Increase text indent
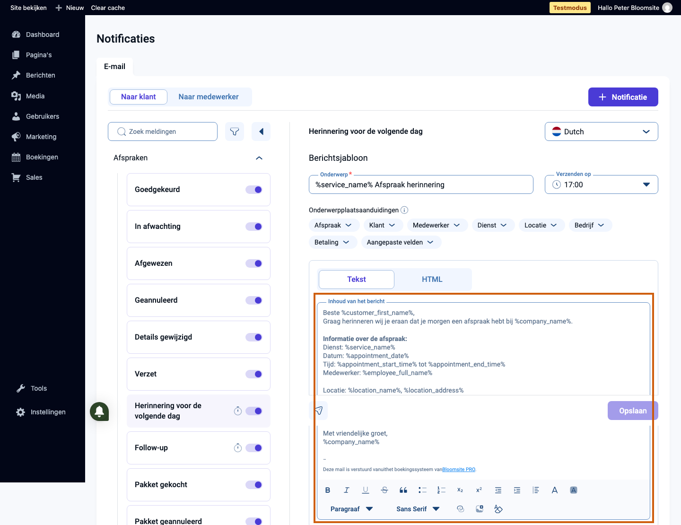Image resolution: width=681 pixels, height=525 pixels. tap(517, 490)
